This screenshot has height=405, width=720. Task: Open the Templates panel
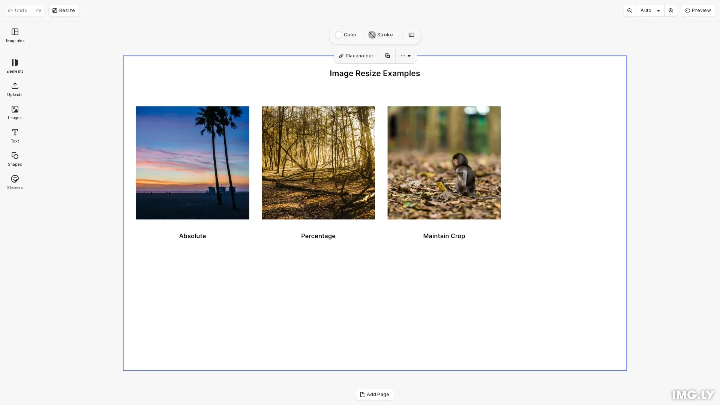(15, 35)
